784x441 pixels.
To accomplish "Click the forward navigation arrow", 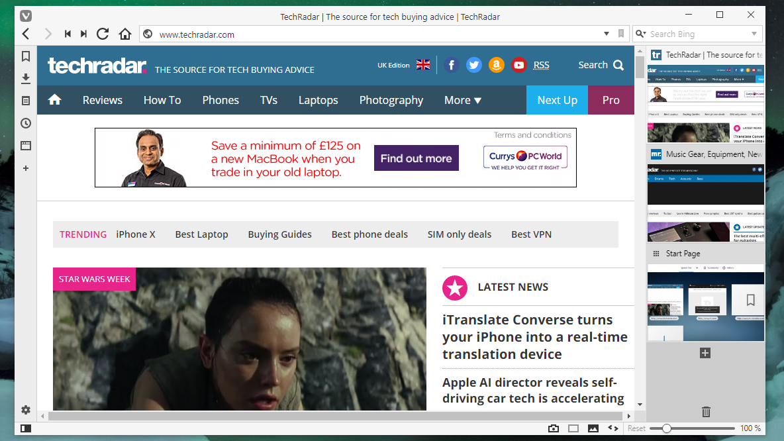I will click(48, 34).
